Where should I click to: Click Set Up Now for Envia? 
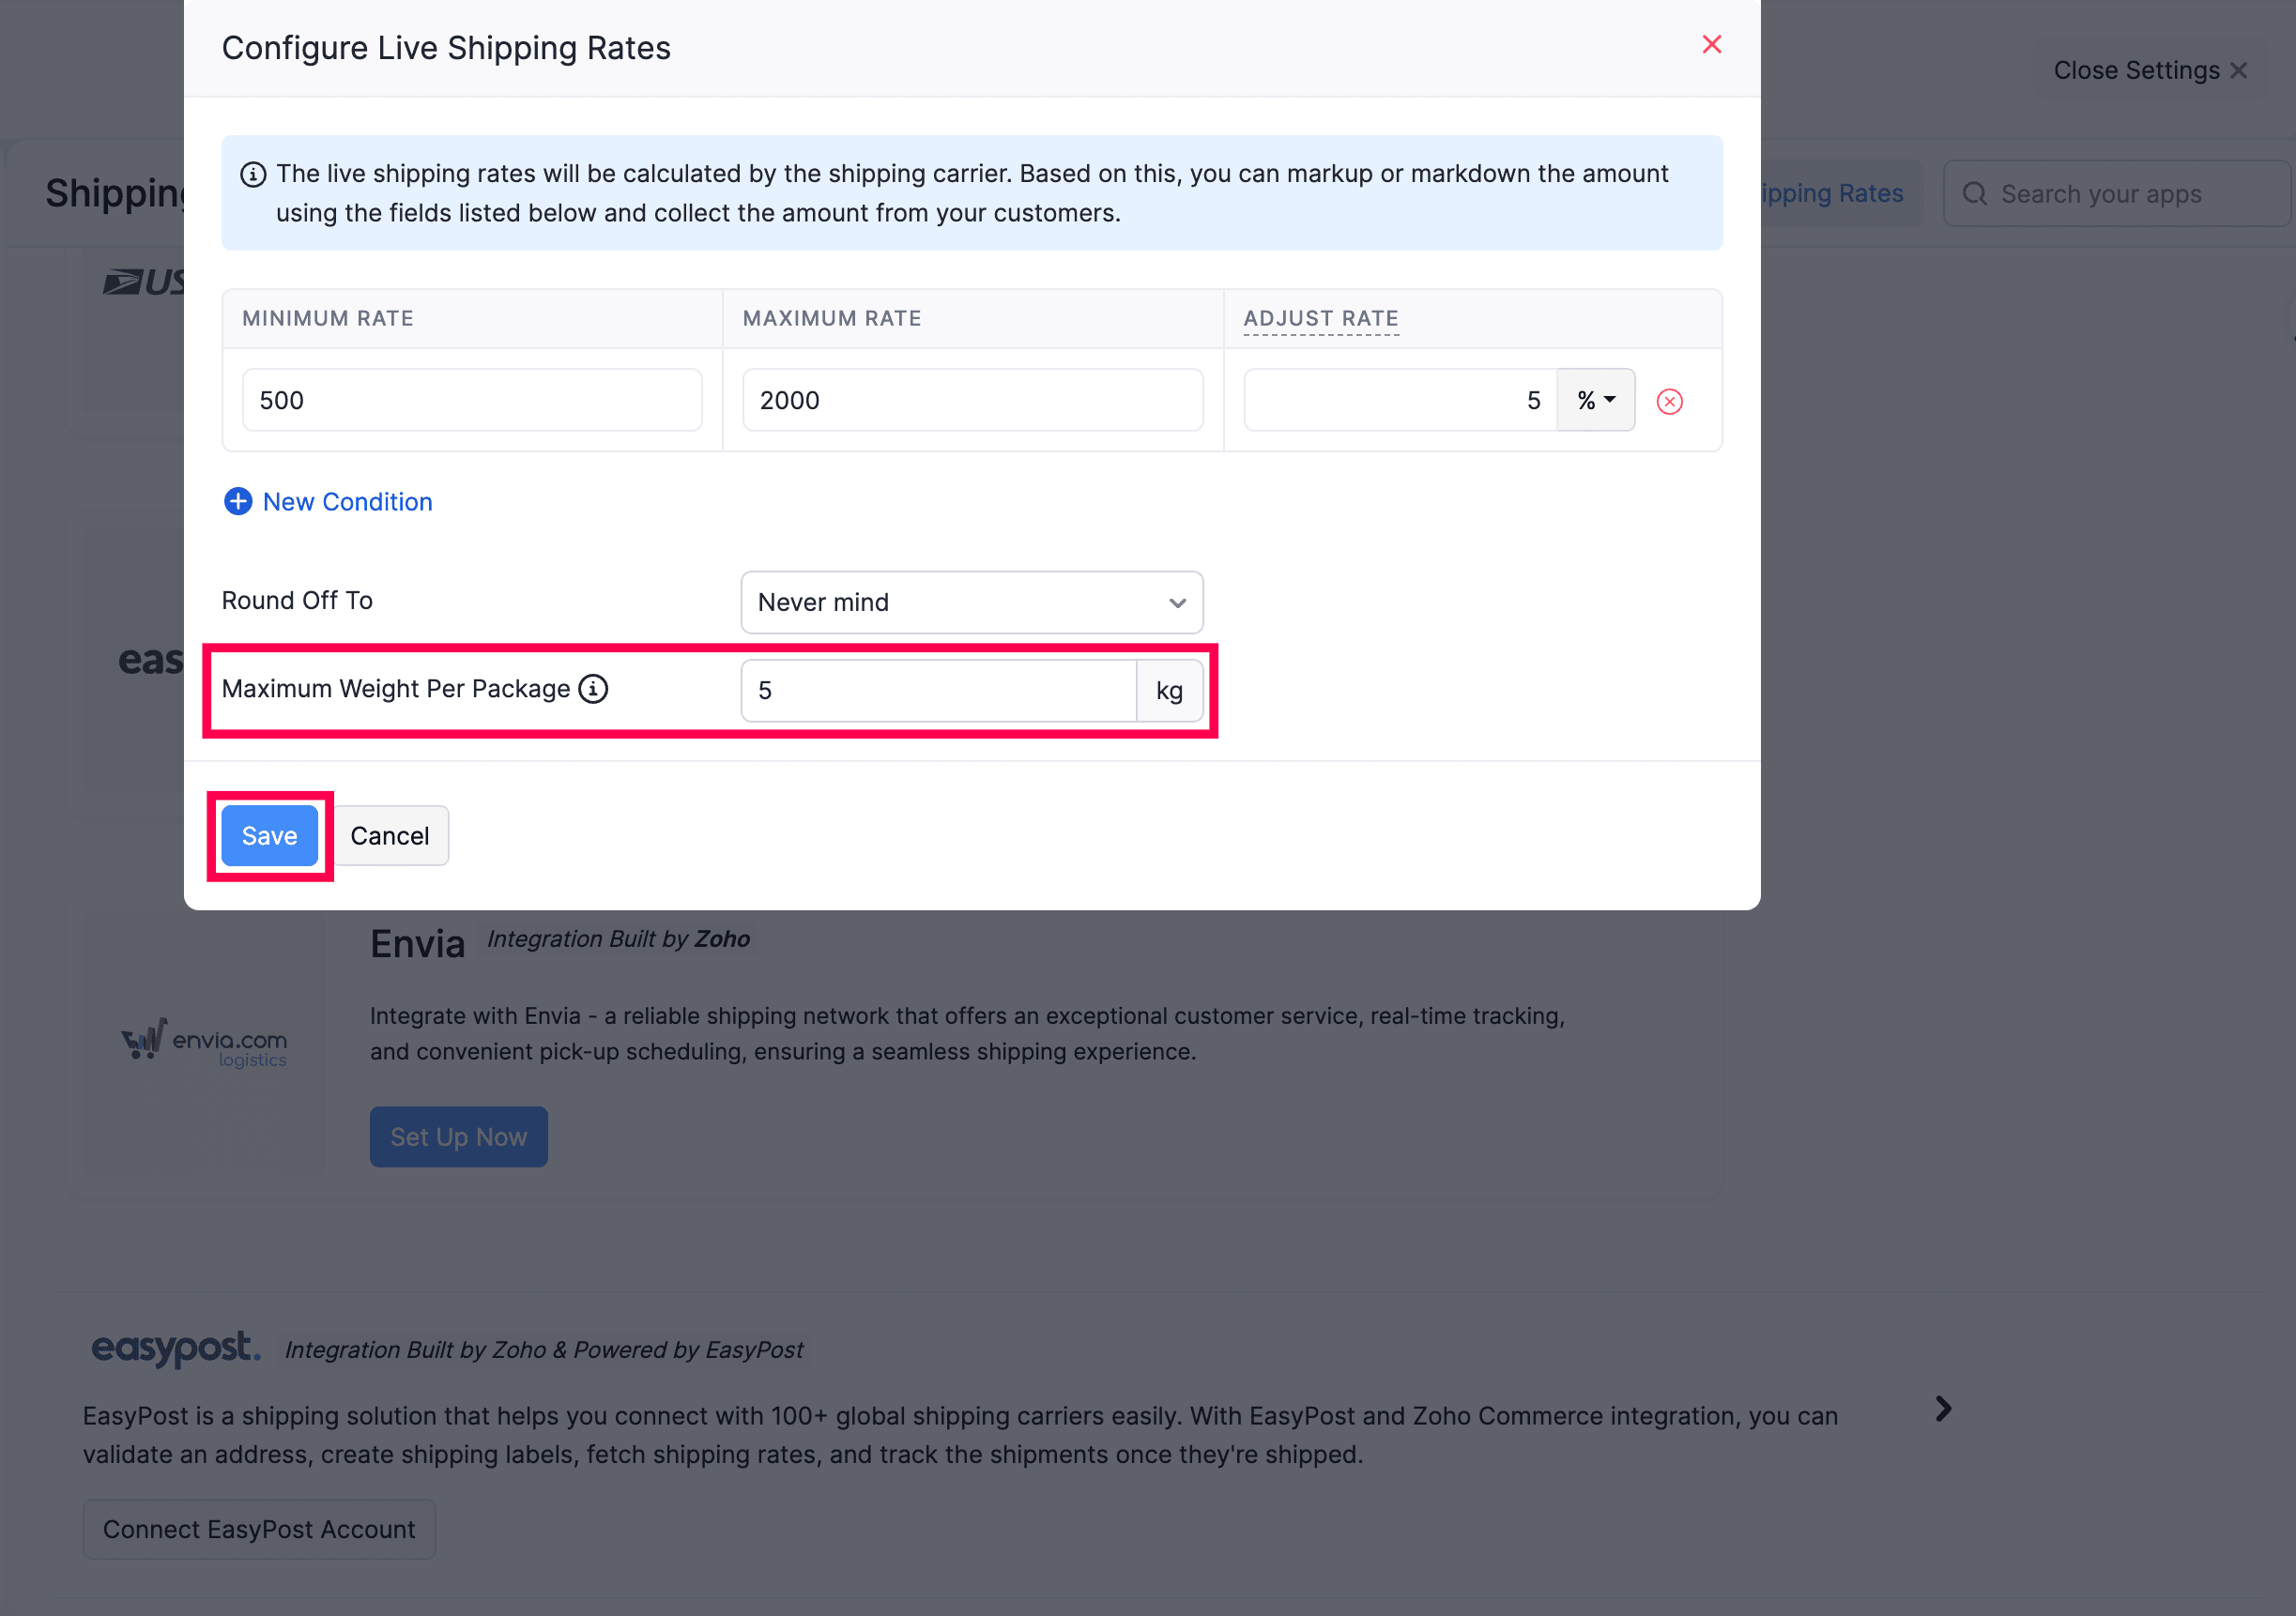click(458, 1137)
